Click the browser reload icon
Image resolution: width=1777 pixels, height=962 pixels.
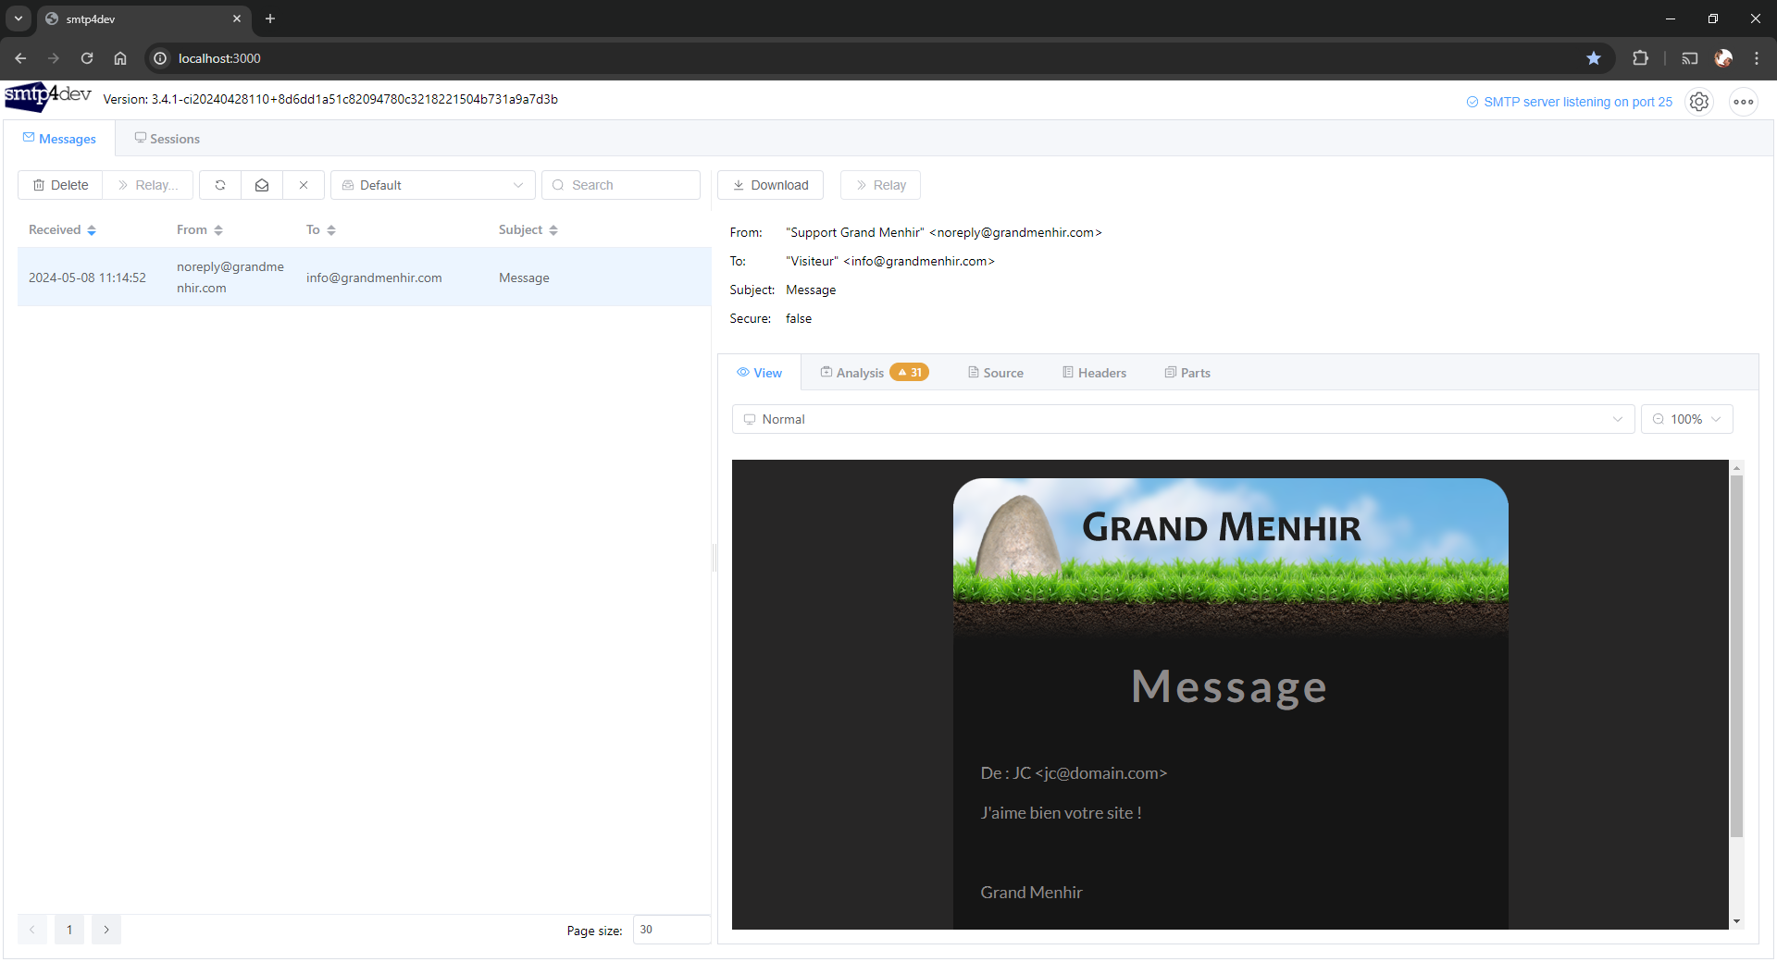coord(87,58)
